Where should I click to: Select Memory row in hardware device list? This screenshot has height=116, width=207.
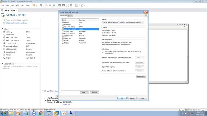coord(80,22)
